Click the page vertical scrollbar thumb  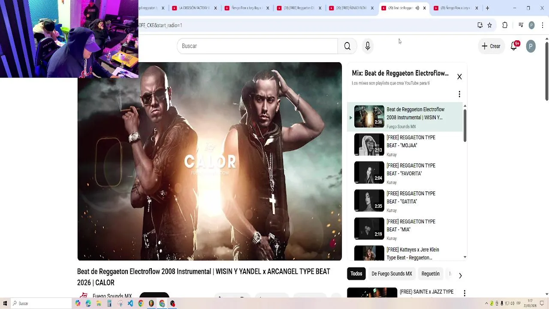click(546, 72)
